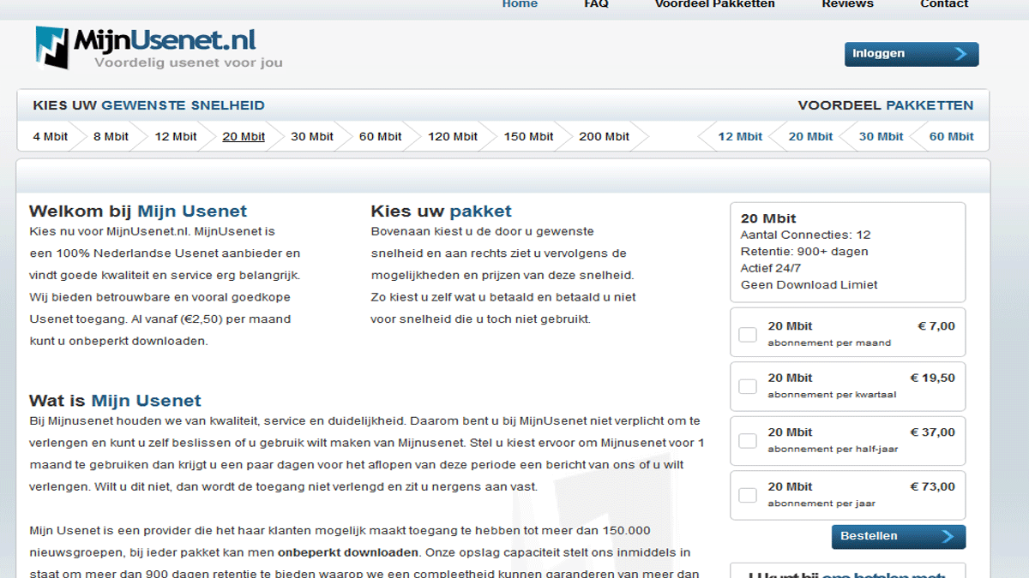Select the 4 Mbit speed tab
Viewport: 1029px width, 578px height.
[51, 136]
